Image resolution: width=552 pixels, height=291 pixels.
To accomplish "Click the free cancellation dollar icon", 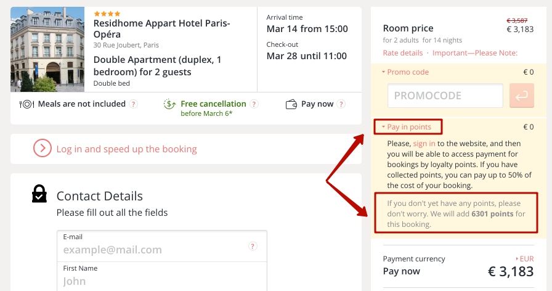I will tap(169, 104).
